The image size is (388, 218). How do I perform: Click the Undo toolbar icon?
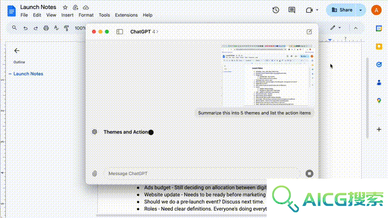click(25, 28)
